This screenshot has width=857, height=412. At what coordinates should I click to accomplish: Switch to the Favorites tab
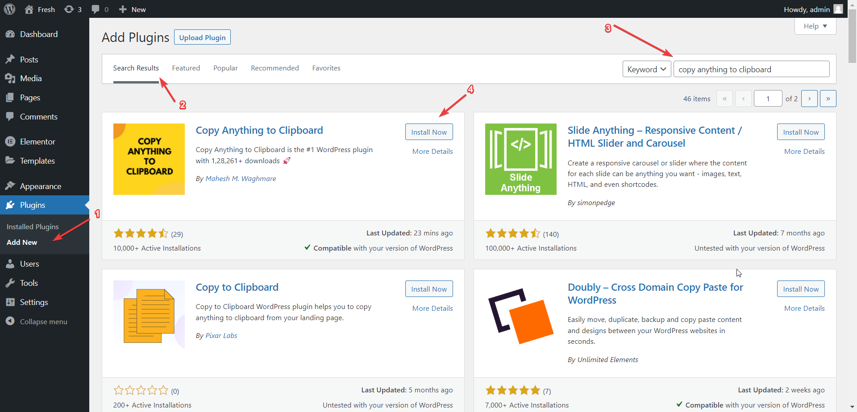tap(326, 68)
